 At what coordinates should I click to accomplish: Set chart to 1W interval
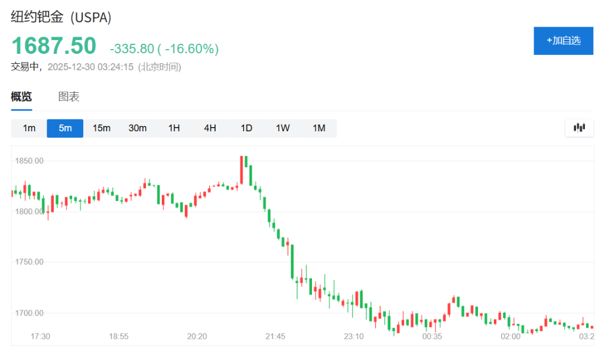(282, 128)
